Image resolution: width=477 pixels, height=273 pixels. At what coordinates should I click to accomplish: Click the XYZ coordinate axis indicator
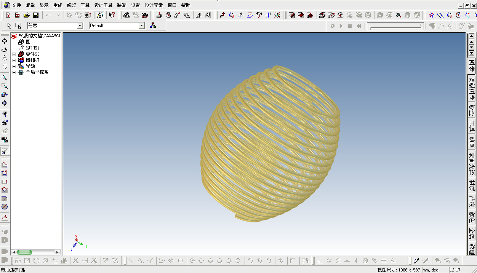click(x=79, y=243)
